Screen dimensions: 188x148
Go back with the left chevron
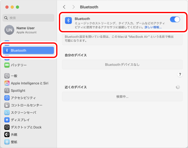click(64, 7)
